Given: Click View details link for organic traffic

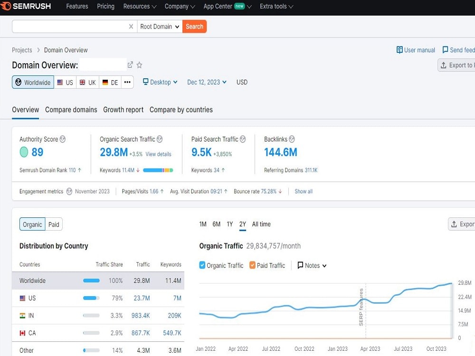Looking at the screenshot, I should point(159,154).
